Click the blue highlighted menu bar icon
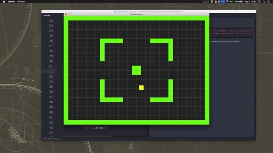 coord(223,2)
